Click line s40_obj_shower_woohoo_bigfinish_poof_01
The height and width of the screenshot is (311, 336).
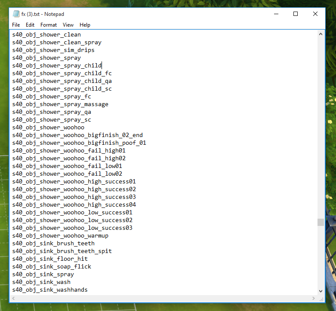79,143
